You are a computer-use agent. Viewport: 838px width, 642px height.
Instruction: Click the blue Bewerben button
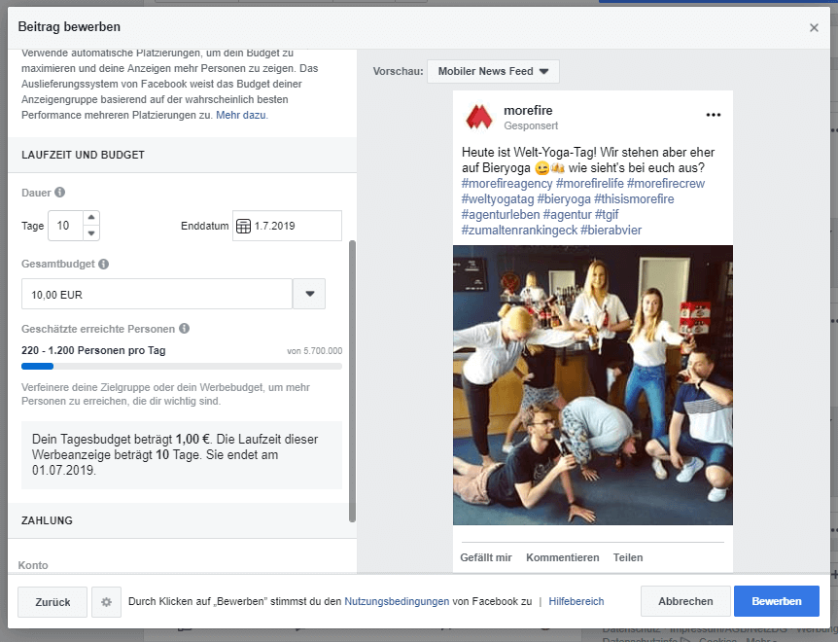click(x=776, y=601)
